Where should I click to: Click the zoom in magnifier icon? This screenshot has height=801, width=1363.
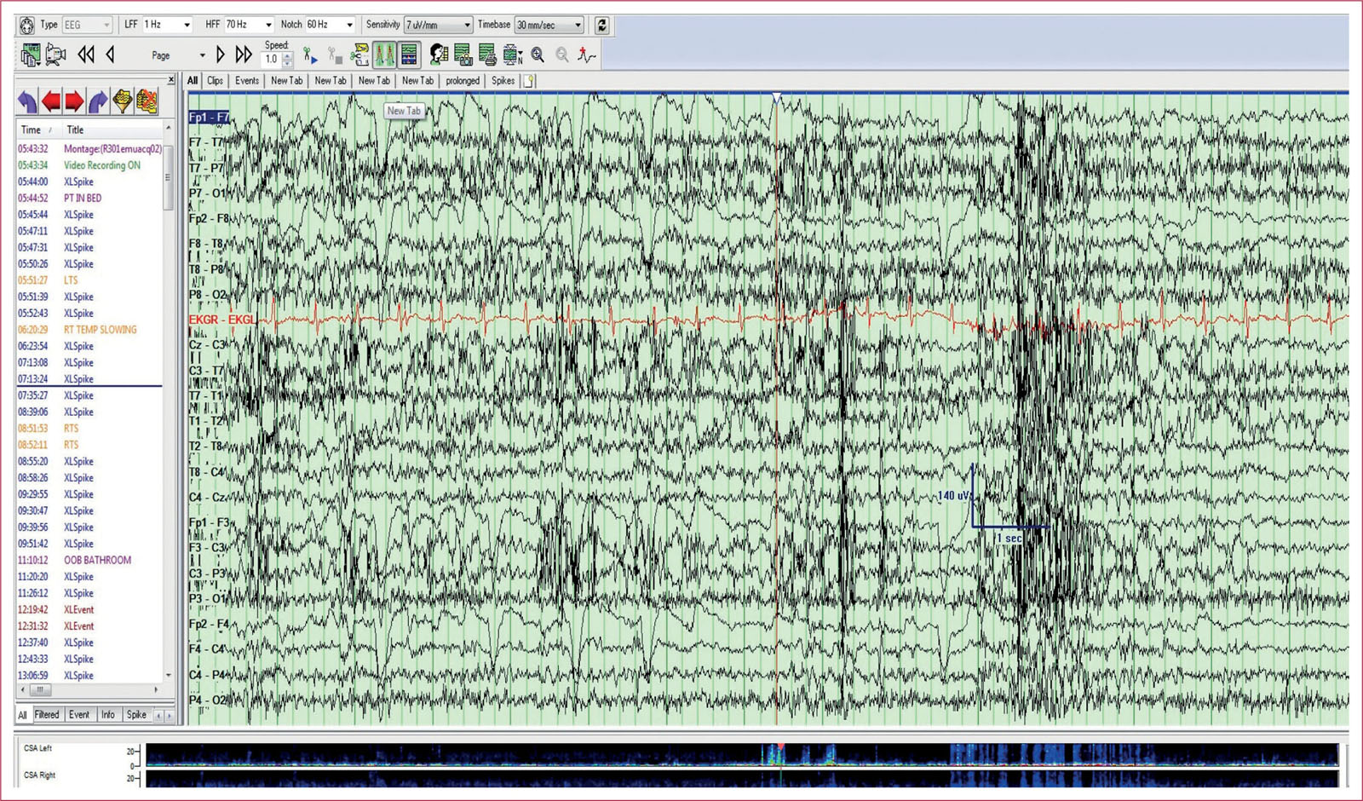[x=538, y=55]
